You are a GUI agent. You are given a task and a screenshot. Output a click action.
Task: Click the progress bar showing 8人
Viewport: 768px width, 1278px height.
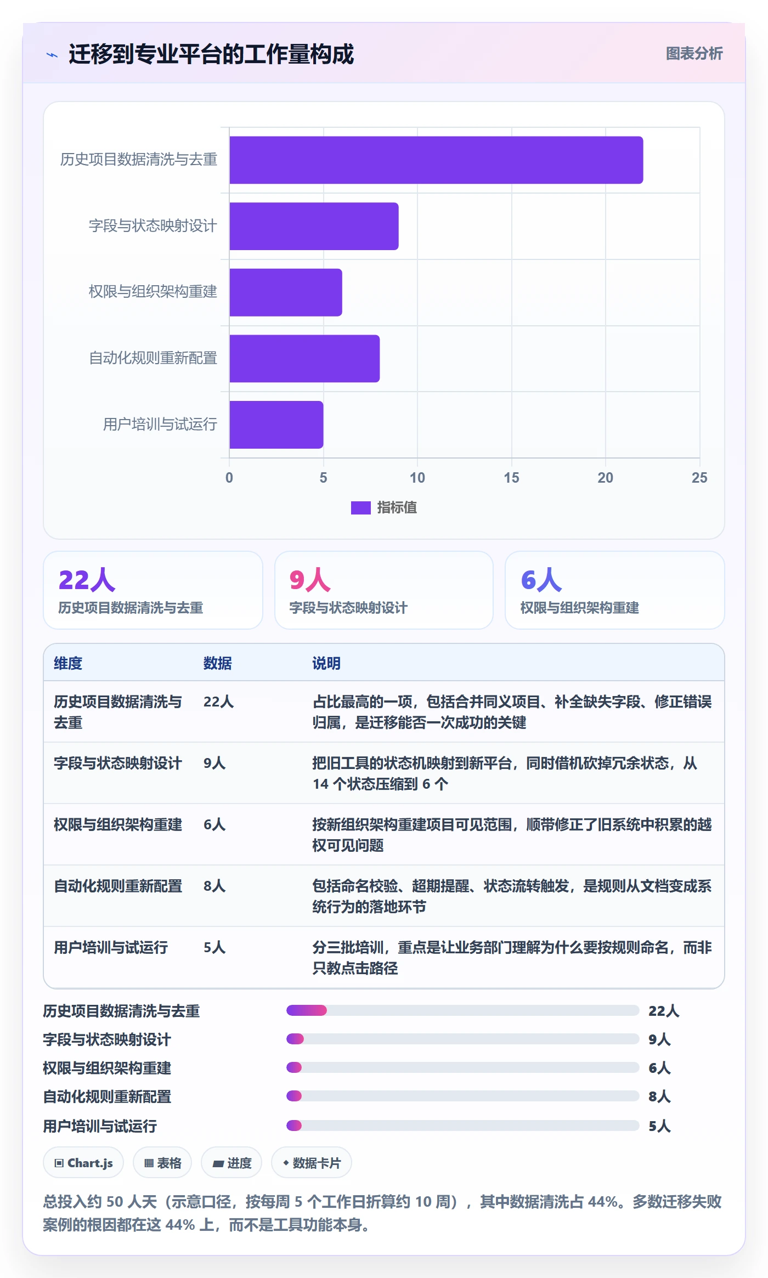(x=463, y=1096)
